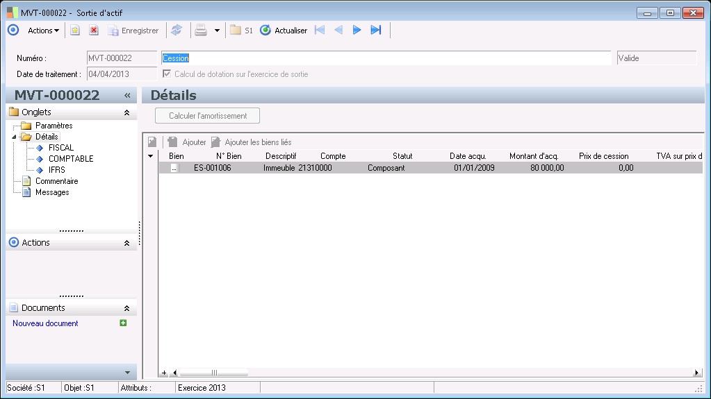Screen dimensions: 711x399
Task: Open the Paramètres tree item
Action: pos(54,126)
